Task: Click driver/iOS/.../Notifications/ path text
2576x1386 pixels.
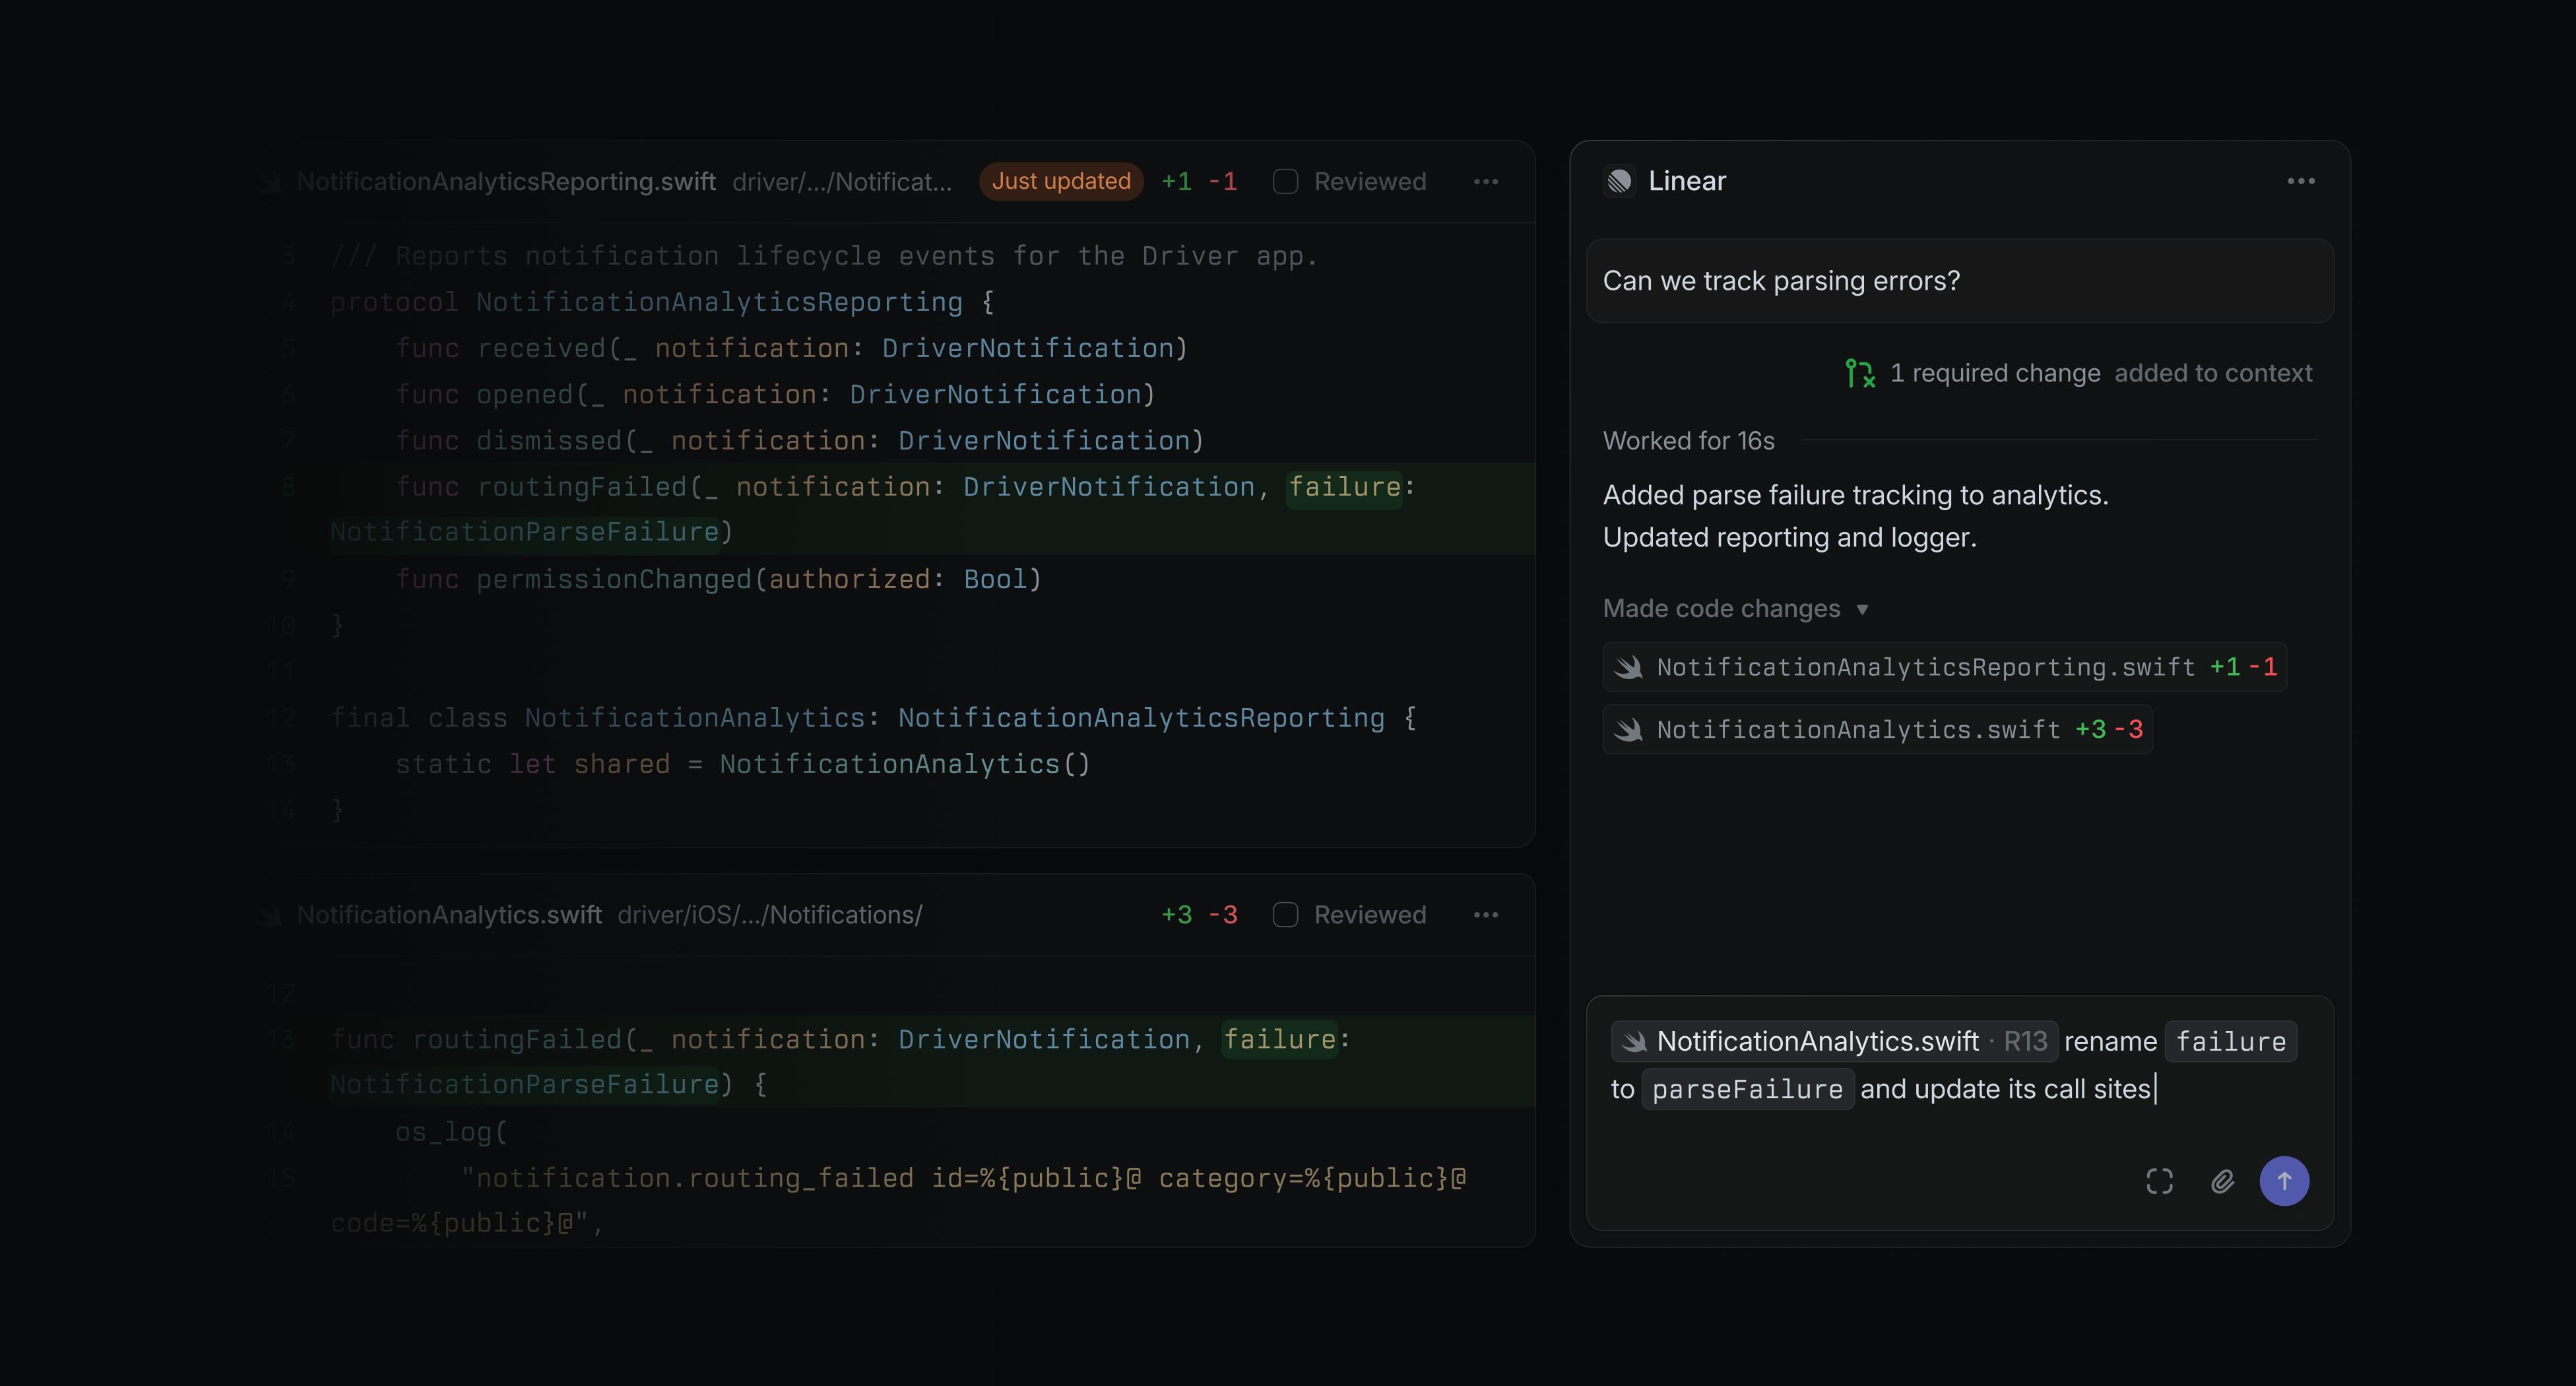Action: pyautogui.click(x=770, y=915)
